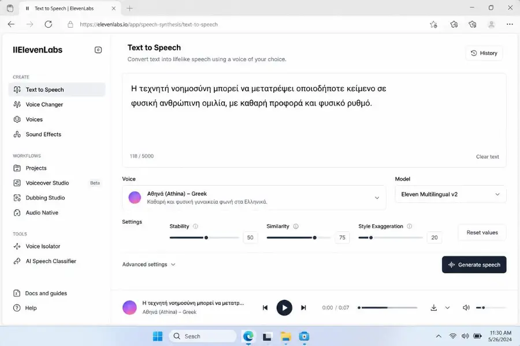Collapse the sidebar using the panel icon

[98, 50]
